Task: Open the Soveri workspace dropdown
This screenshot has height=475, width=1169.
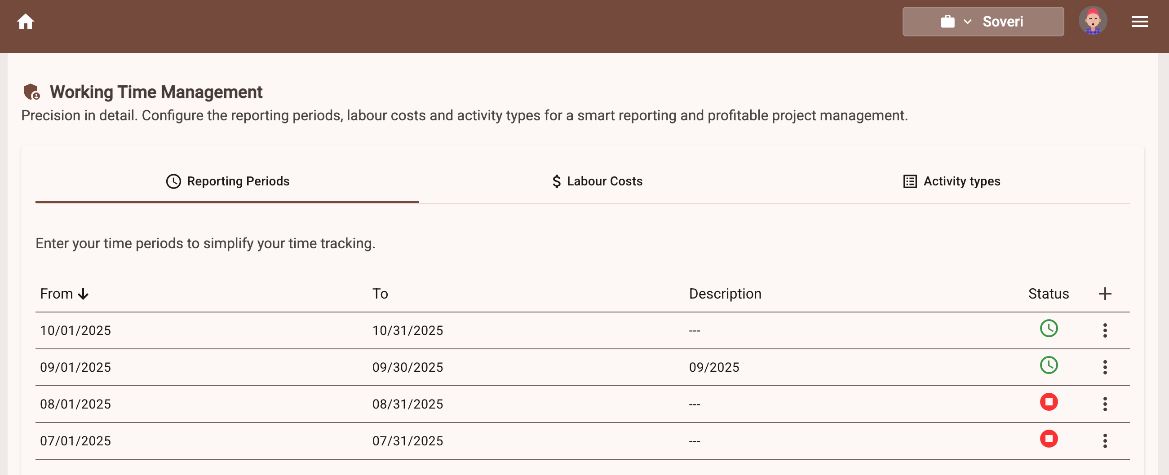Action: pos(983,21)
